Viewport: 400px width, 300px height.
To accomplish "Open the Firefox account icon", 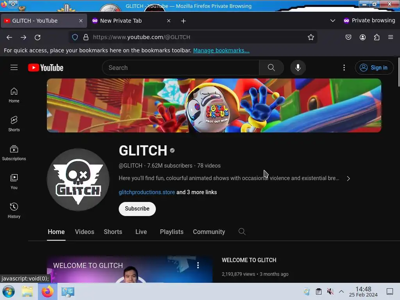I will click(362, 37).
